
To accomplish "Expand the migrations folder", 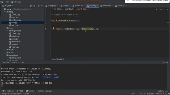I will point(7,31).
